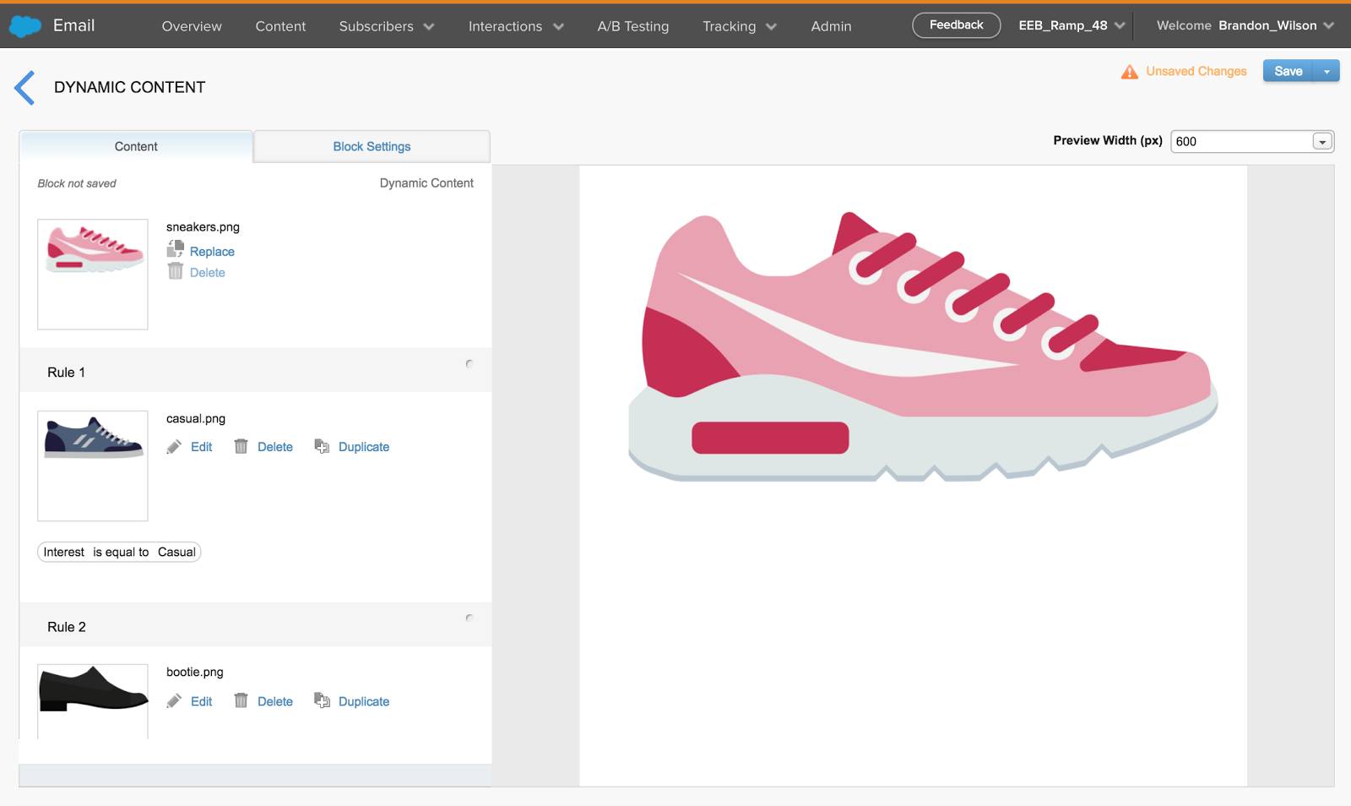Click the Delete trash icon for bootie.png
Image resolution: width=1351 pixels, height=806 pixels.
[x=241, y=701]
